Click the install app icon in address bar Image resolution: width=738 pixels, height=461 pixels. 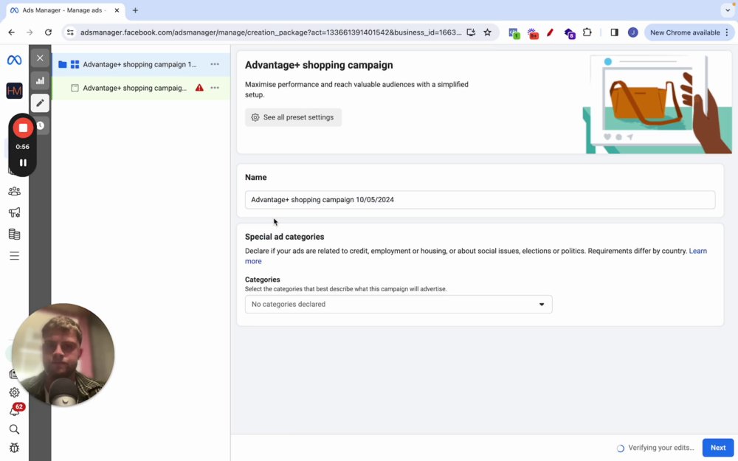point(471,32)
